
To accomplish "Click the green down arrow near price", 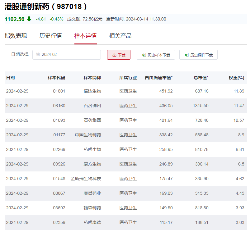I will pyautogui.click(x=29, y=19).
